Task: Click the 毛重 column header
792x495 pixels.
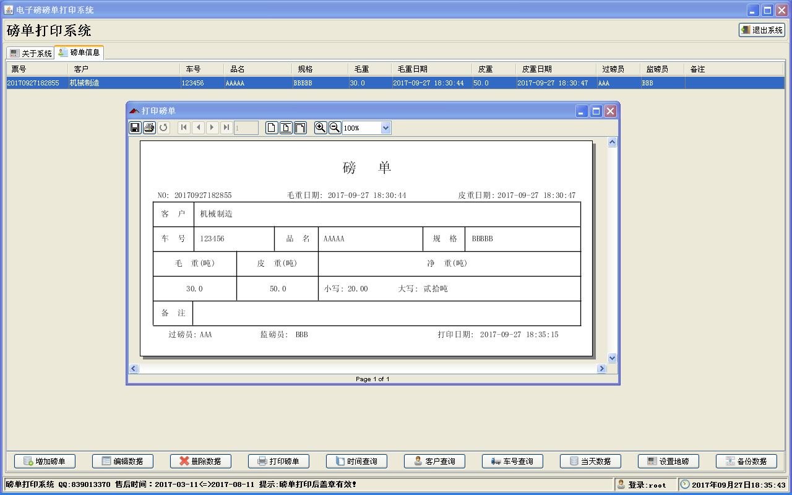Action: [370, 69]
